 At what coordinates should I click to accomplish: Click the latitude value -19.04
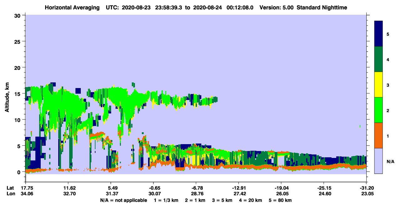281,188
